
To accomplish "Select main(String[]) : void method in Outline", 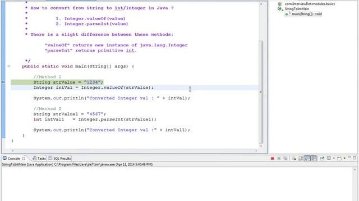I will [307, 14].
